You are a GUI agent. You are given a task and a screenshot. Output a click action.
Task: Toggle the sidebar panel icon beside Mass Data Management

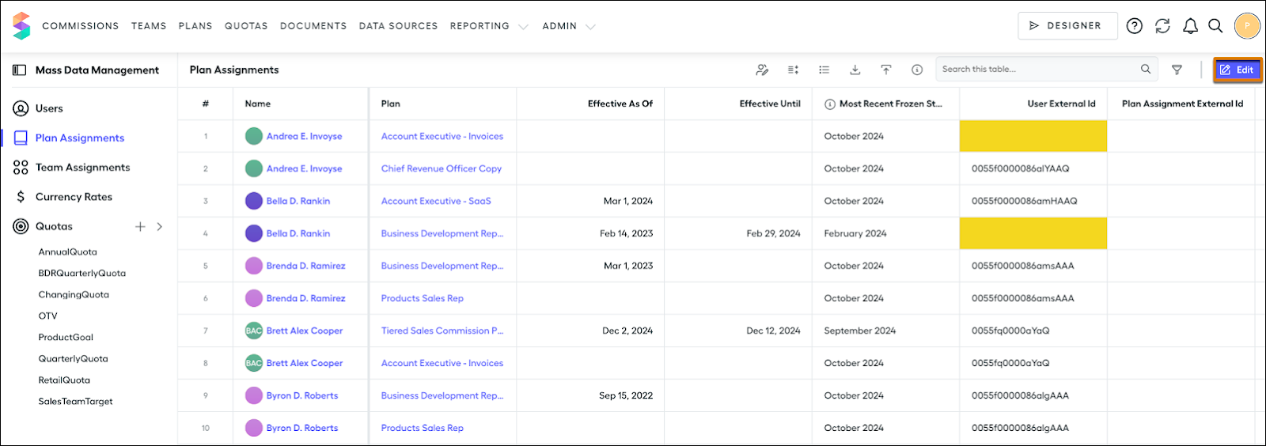[20, 70]
